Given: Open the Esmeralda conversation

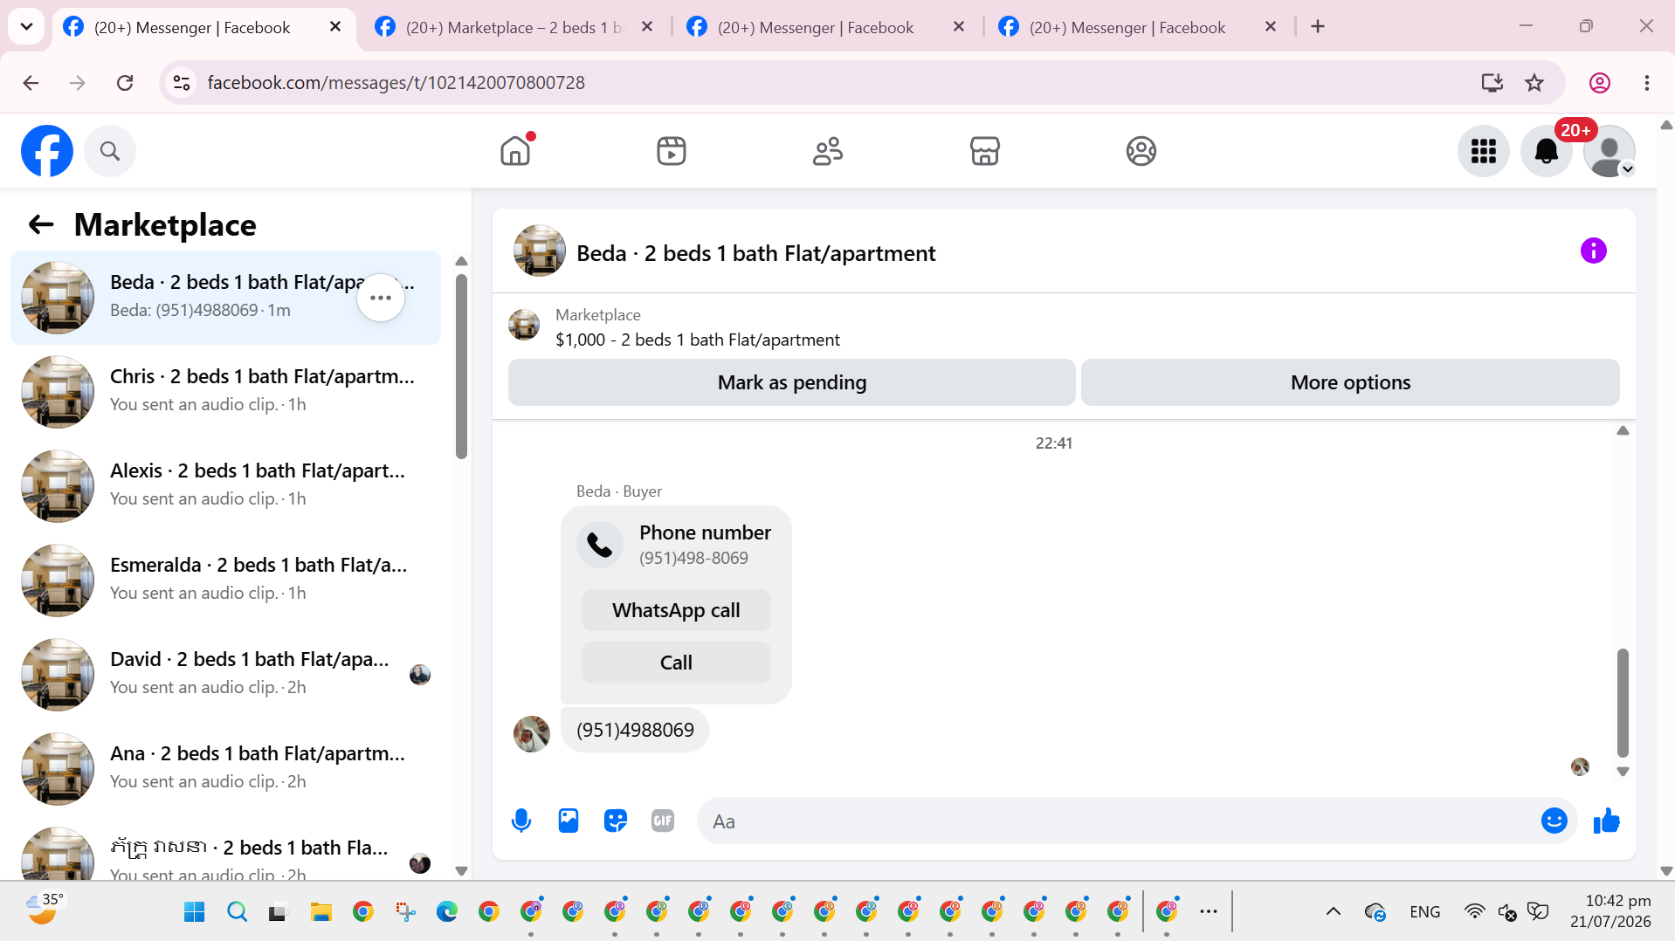Looking at the screenshot, I should (x=225, y=580).
